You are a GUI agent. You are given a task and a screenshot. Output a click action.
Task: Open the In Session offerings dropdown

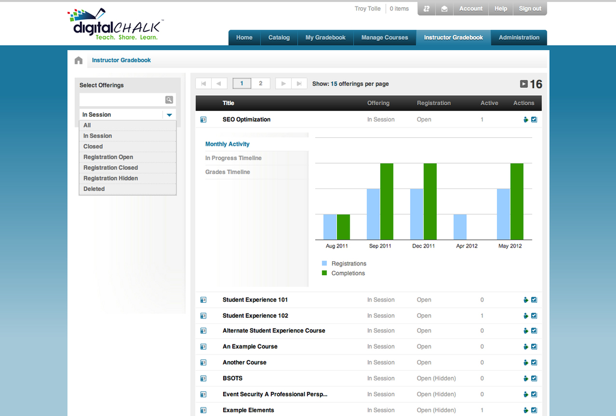pyautogui.click(x=169, y=114)
